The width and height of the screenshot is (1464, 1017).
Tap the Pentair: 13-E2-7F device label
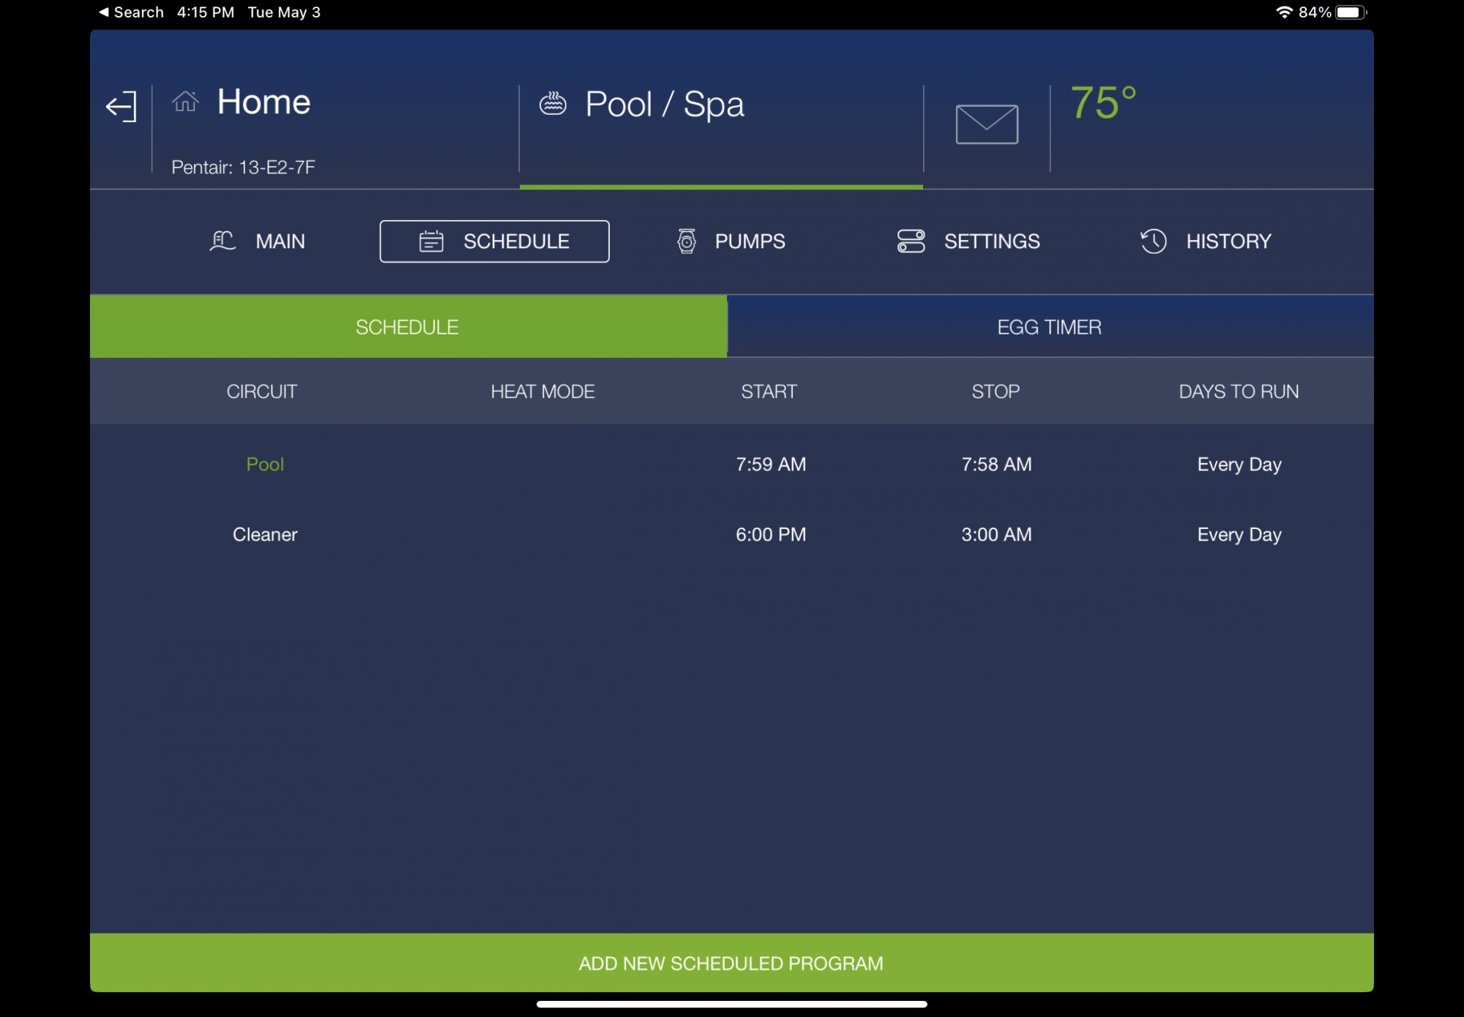click(x=243, y=168)
